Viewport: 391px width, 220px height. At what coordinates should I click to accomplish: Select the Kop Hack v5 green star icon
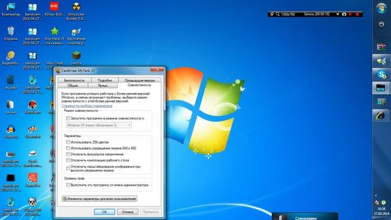tap(54, 35)
